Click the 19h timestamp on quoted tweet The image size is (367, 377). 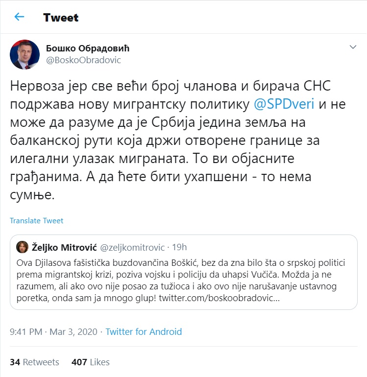point(179,247)
